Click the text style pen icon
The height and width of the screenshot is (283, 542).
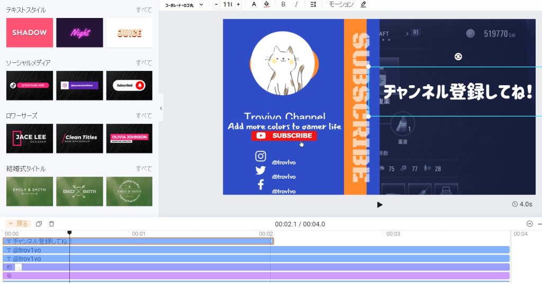[363, 4]
